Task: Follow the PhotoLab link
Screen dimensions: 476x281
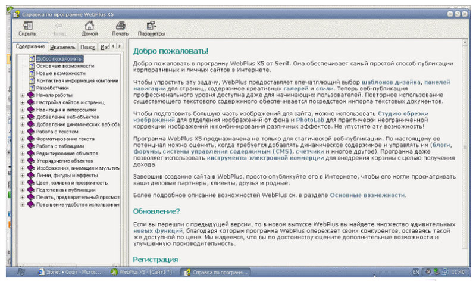Action: click(310, 120)
